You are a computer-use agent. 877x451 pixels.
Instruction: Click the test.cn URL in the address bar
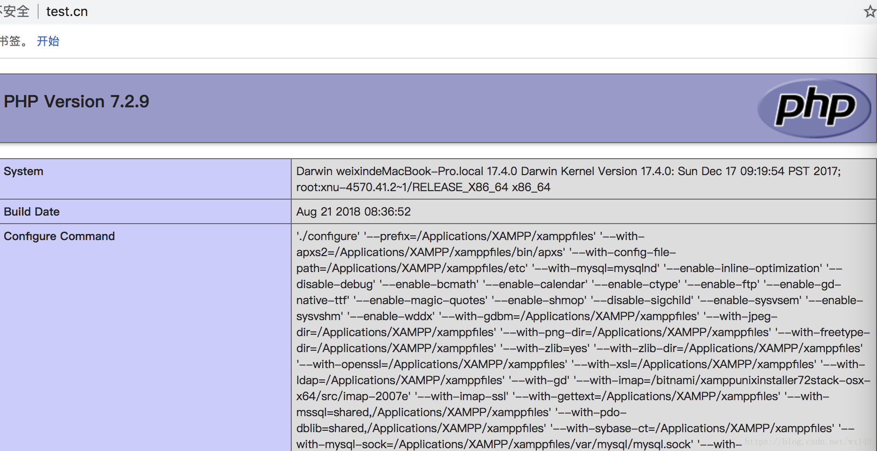point(67,11)
